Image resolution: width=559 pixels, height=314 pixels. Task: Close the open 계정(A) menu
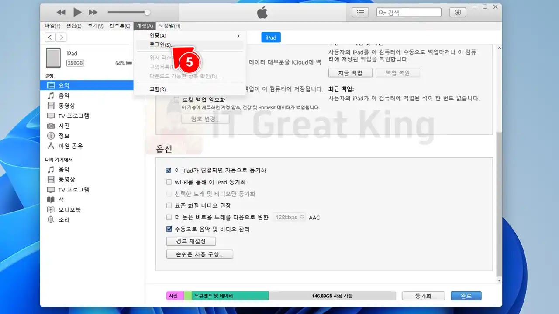[144, 26]
